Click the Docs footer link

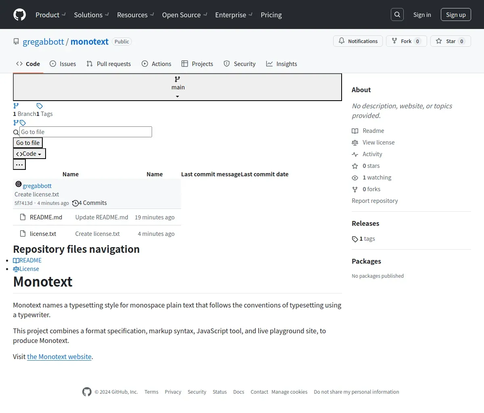[x=239, y=392]
